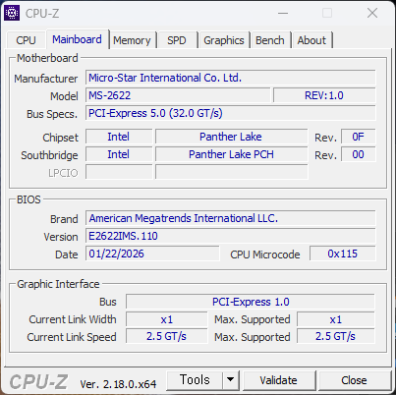Viewport: 396px width, 395px height.
Task: Switch to the Bench tab
Action: point(270,40)
